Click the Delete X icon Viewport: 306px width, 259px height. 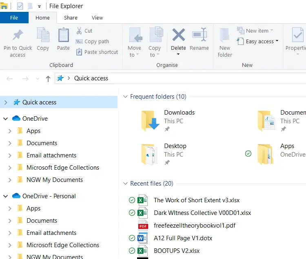point(178,35)
